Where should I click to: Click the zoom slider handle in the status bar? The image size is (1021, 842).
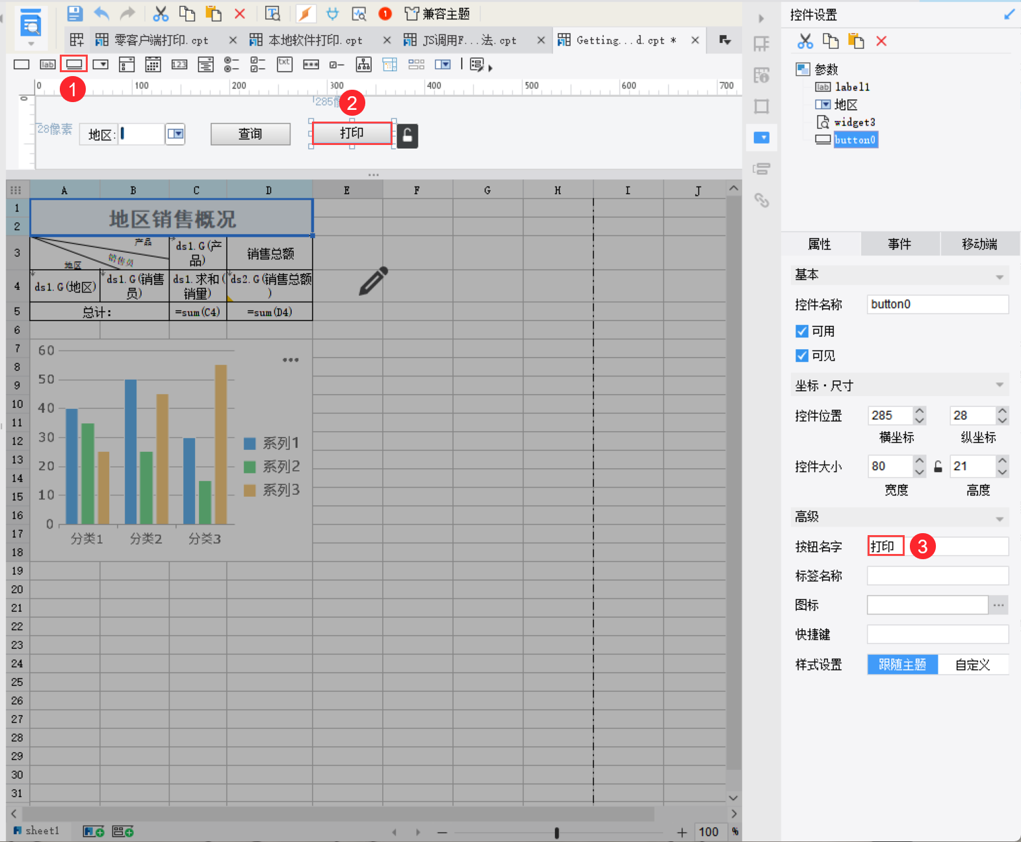(557, 832)
